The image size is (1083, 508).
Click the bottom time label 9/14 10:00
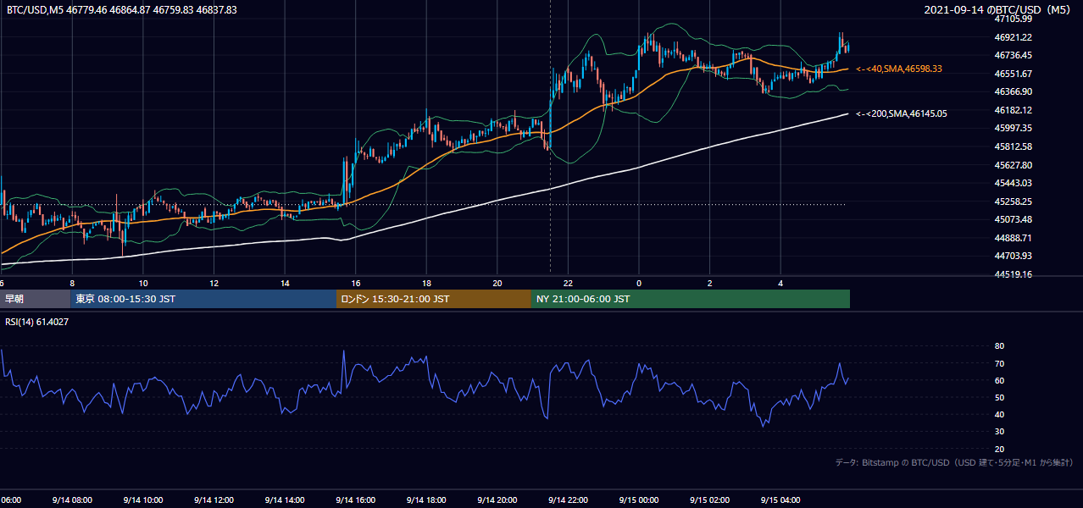(143, 500)
